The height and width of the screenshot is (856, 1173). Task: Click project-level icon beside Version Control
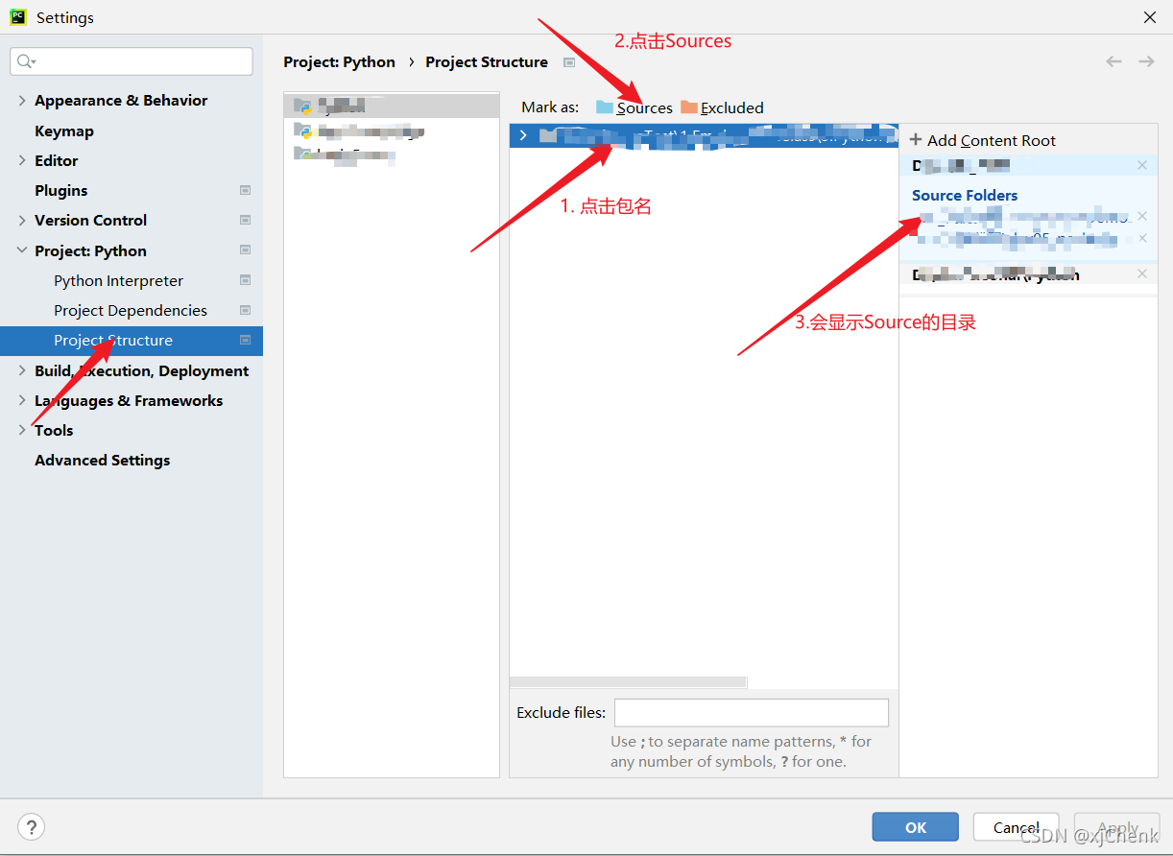(x=245, y=220)
